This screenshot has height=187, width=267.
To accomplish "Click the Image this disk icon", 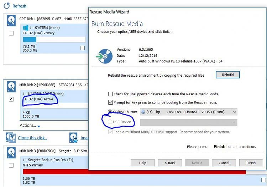I will (x=74, y=138).
